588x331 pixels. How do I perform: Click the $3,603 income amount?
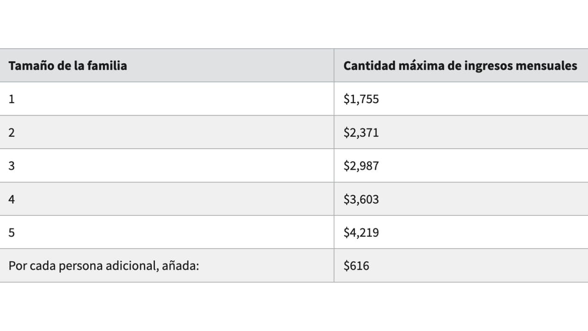coord(361,199)
